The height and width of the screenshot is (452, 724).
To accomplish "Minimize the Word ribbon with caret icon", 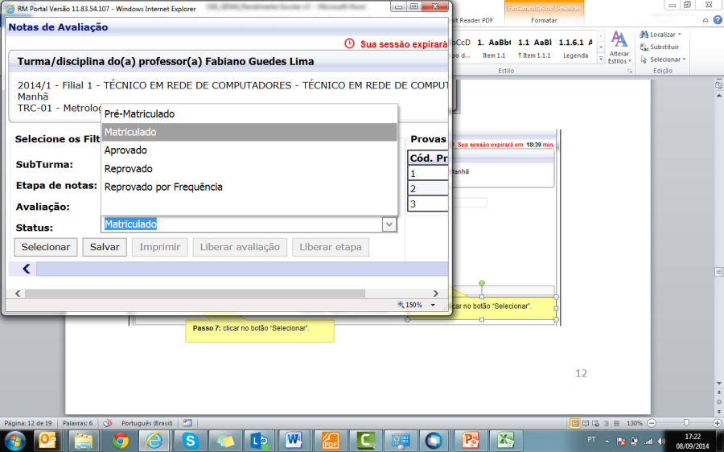I will coord(705,20).
